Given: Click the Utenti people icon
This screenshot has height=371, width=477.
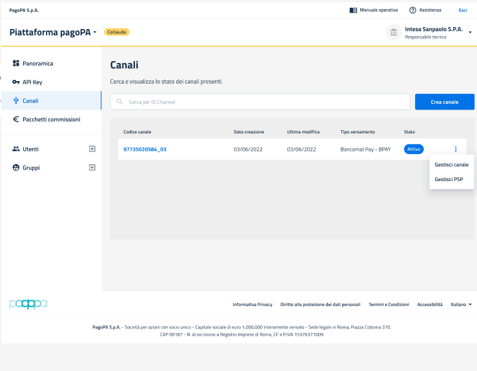Looking at the screenshot, I should click(16, 149).
